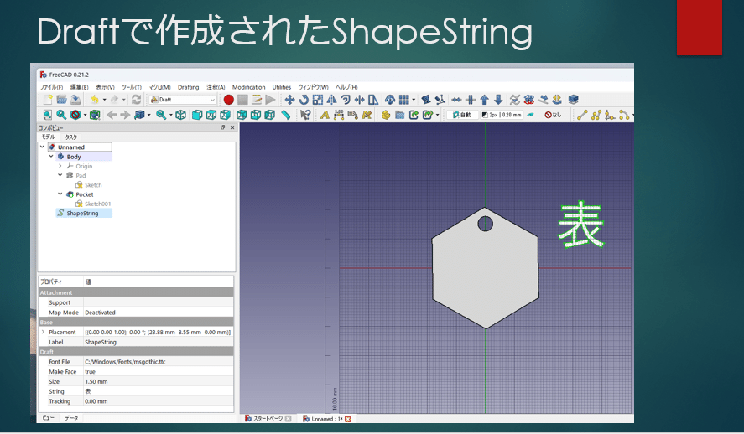Select the Draft Text annotation tool
Image resolution: width=744 pixels, height=434 pixels.
(x=325, y=115)
